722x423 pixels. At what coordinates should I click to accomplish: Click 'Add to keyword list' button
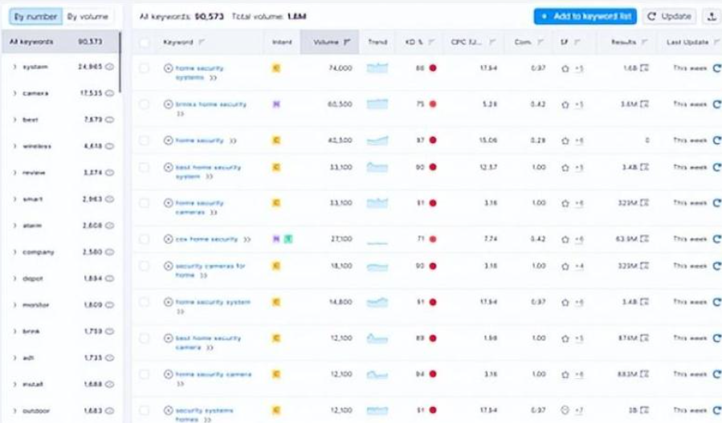click(x=585, y=17)
